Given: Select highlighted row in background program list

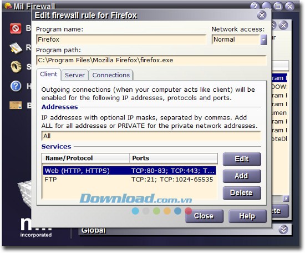Looking at the screenshot, I should [x=279, y=78].
